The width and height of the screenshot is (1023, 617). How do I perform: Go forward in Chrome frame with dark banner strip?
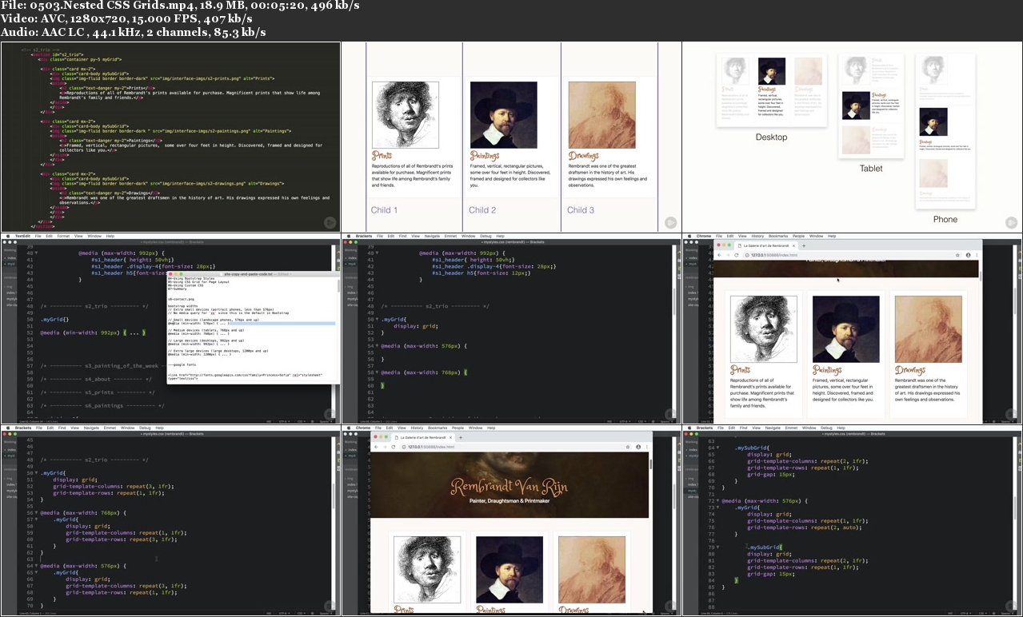click(x=728, y=255)
